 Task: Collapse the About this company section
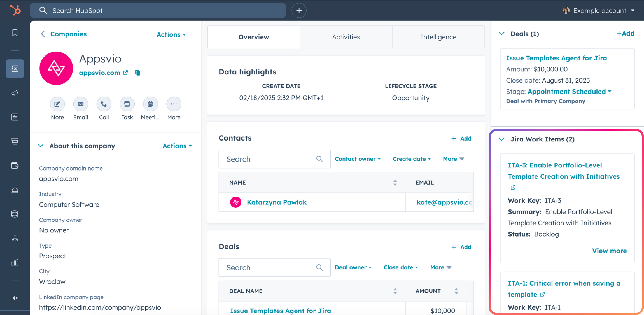click(x=41, y=146)
